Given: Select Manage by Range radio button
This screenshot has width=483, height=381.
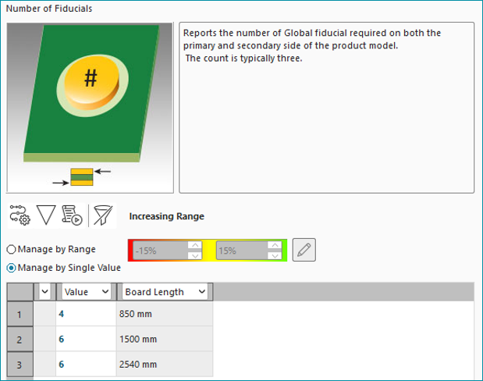Looking at the screenshot, I should click(x=51, y=249).
